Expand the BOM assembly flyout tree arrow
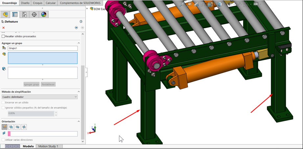The height and width of the screenshot is (149, 303). click(87, 9)
